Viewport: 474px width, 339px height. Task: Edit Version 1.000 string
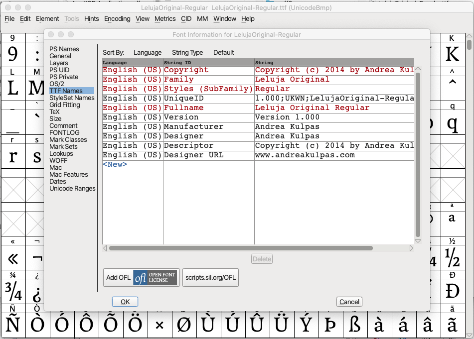coord(334,117)
